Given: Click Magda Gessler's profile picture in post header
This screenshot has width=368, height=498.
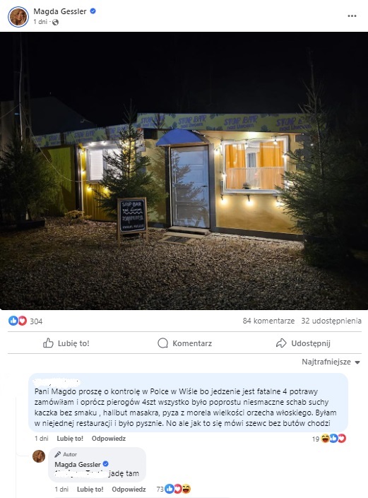Looking at the screenshot, I should tap(18, 17).
